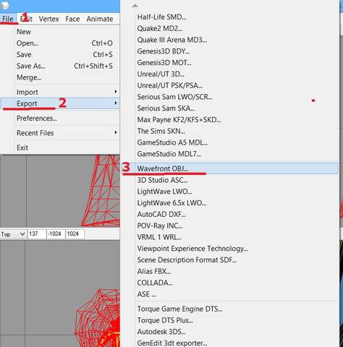This screenshot has height=347, width=343.
Task: Select Save As from File menu
Action: pos(60,66)
